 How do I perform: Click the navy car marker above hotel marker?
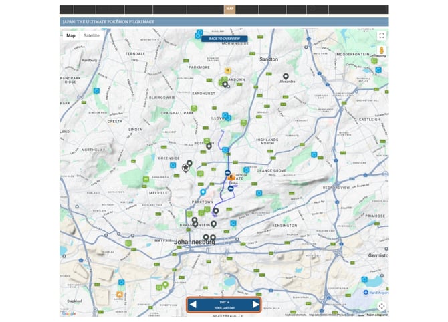click(x=227, y=172)
